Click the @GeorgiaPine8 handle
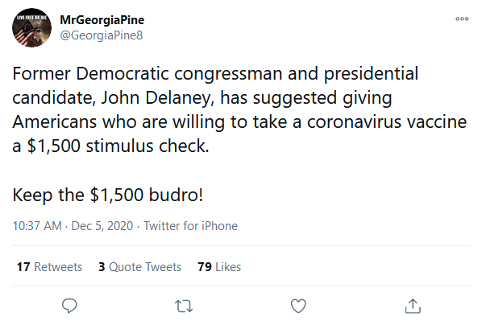Viewport: 482px width, 325px height. (102, 35)
